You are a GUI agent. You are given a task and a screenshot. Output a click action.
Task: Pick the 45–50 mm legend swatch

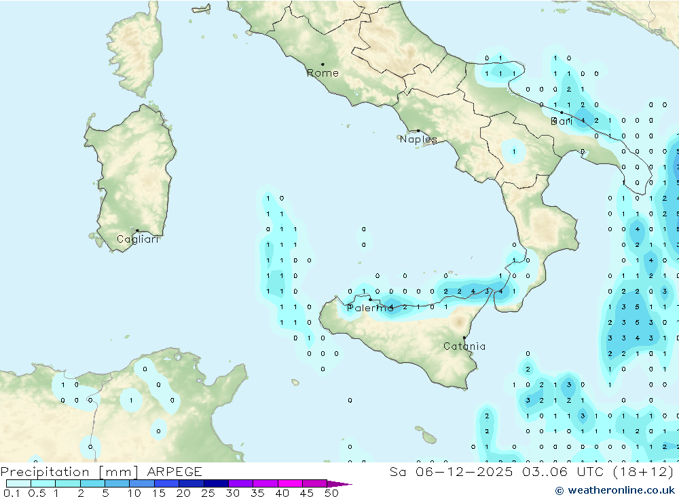coord(315,483)
